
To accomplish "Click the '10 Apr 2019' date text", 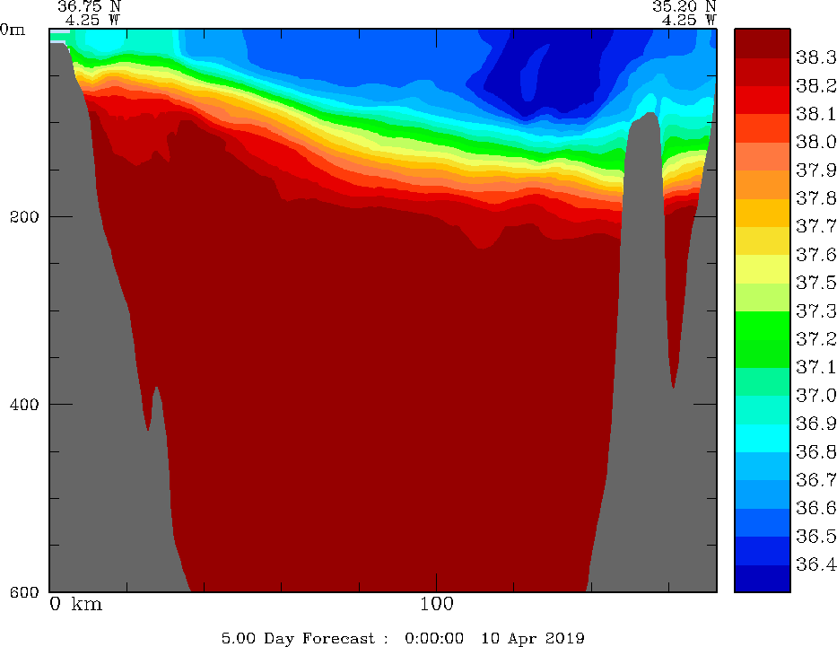I will point(533,638).
